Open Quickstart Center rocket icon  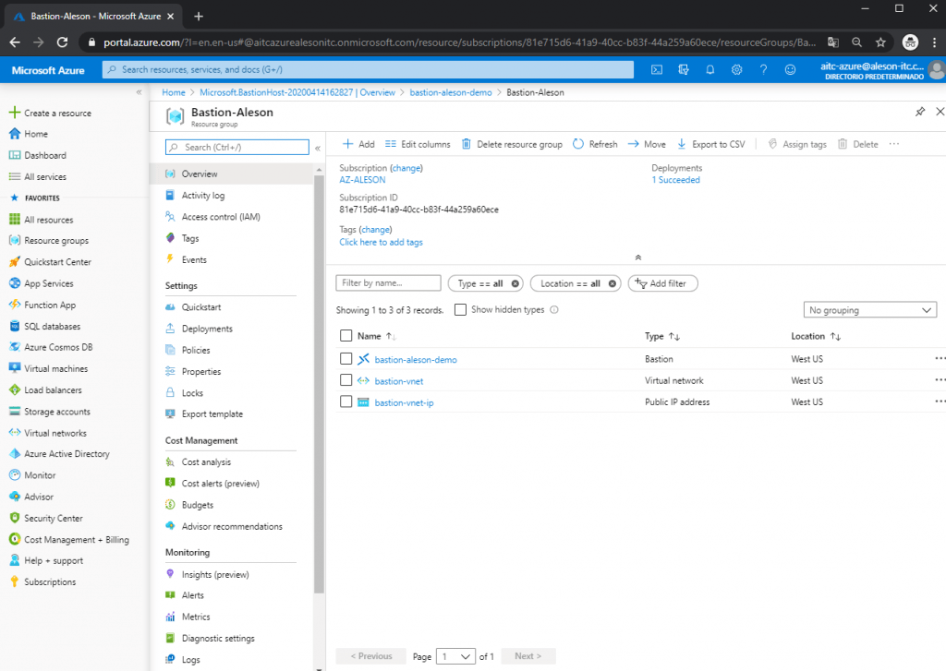(x=15, y=261)
